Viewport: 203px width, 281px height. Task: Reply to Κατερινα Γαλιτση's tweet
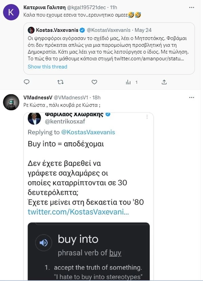coord(27,82)
